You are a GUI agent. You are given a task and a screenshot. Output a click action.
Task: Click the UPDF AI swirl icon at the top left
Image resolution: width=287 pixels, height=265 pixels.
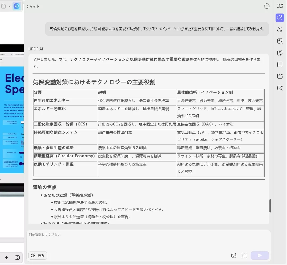pyautogui.click(x=17, y=6)
